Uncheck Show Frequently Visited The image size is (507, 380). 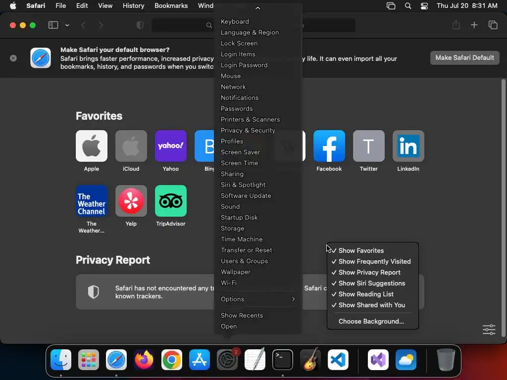[x=373, y=261]
